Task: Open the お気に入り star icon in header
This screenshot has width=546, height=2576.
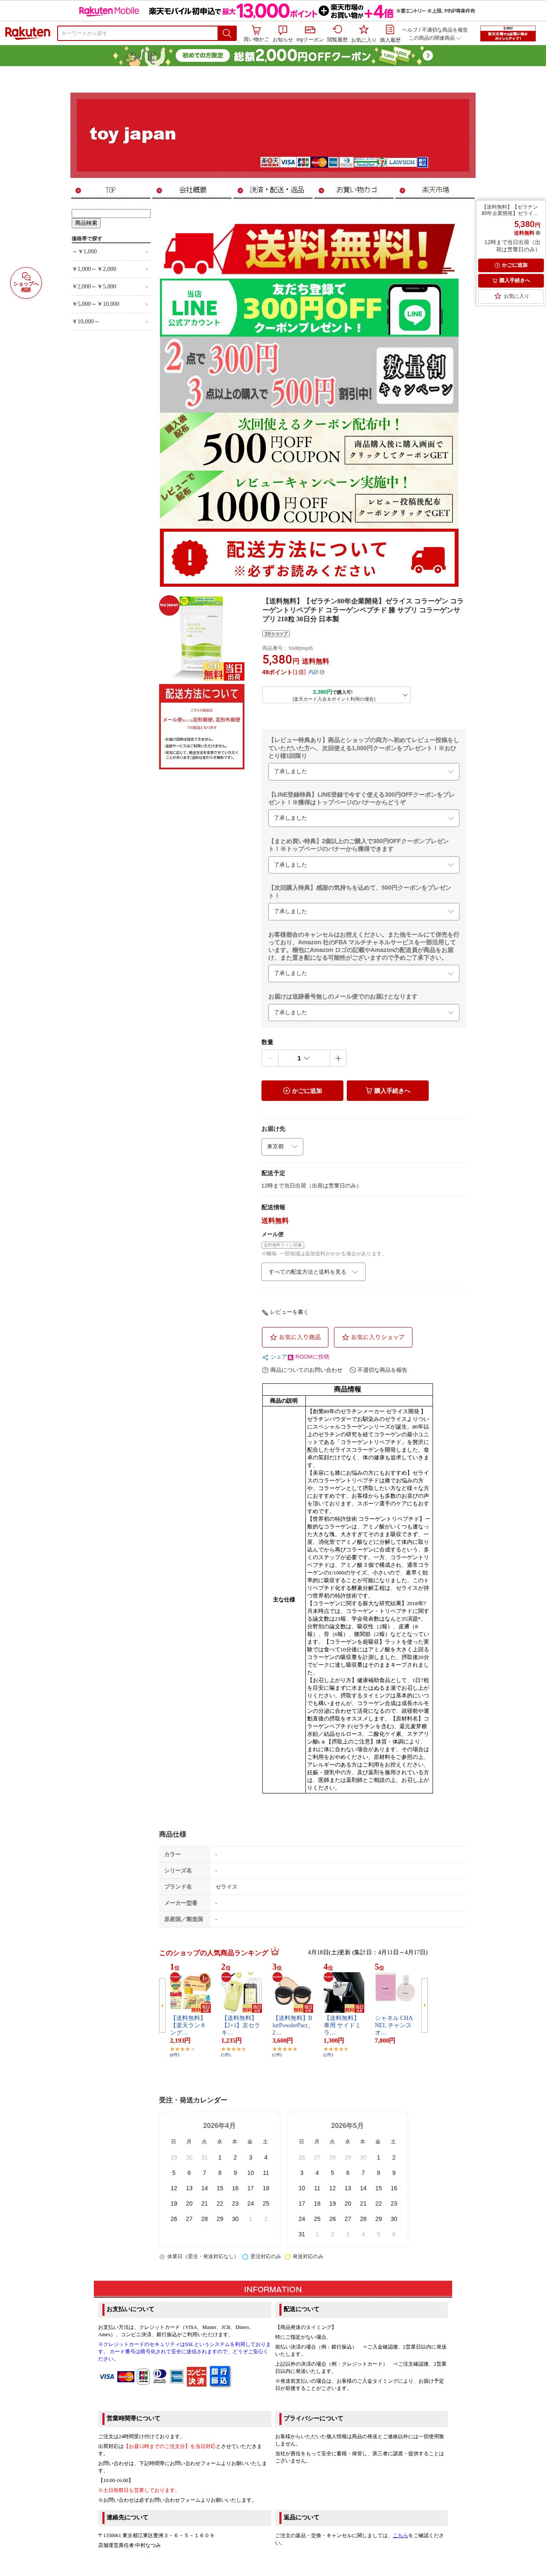Action: point(364,33)
